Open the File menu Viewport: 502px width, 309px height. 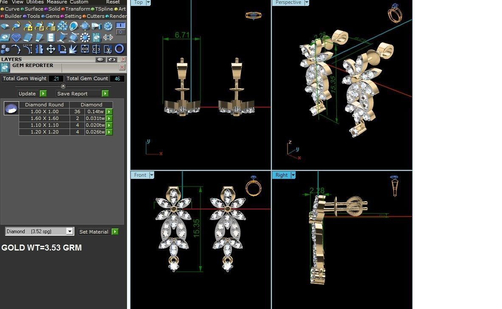pyautogui.click(x=4, y=2)
